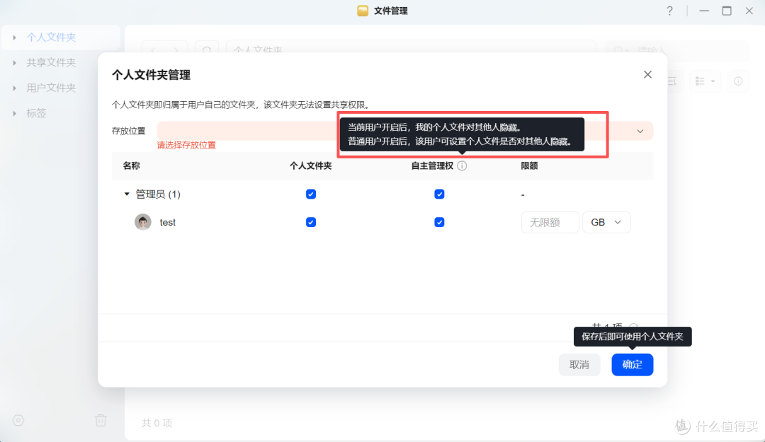Screen dimensions: 765x442
Task: Click the 限额 column header
Action: point(529,165)
